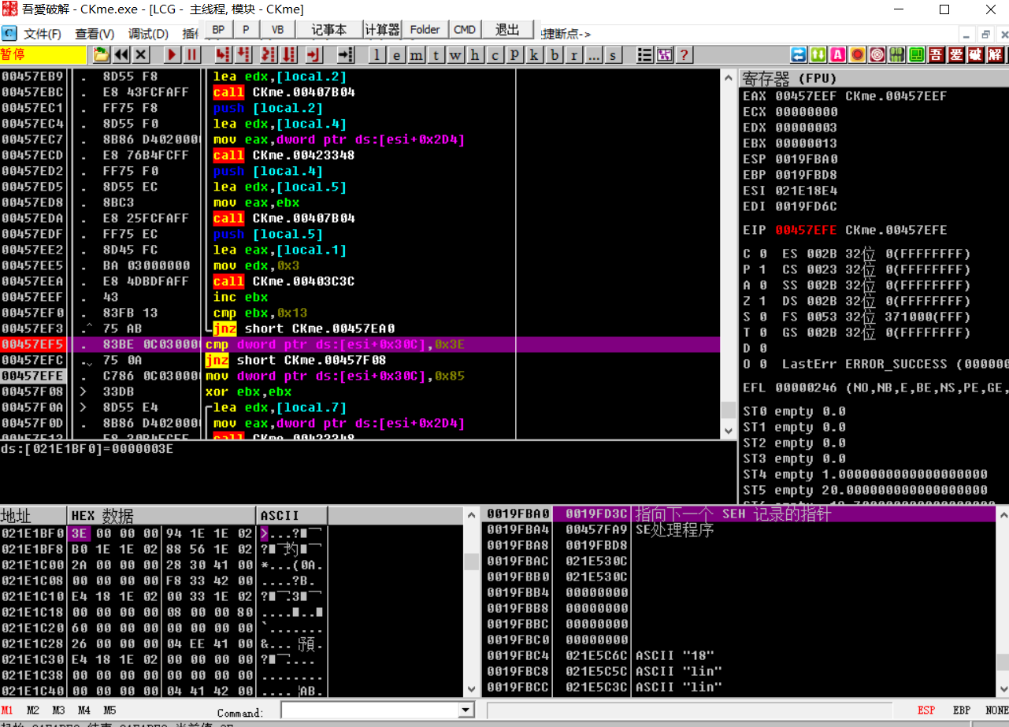Click the CMD shortcut button
1009x727 pixels.
click(465, 29)
